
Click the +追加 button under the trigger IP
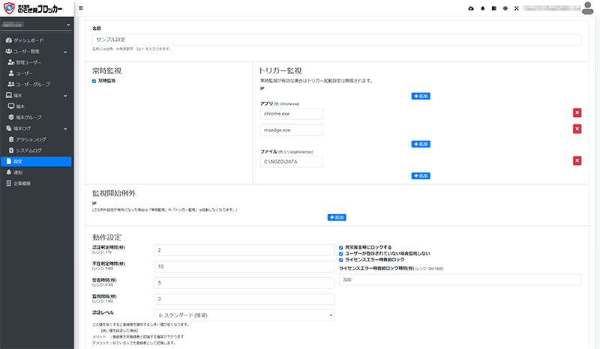tap(421, 96)
